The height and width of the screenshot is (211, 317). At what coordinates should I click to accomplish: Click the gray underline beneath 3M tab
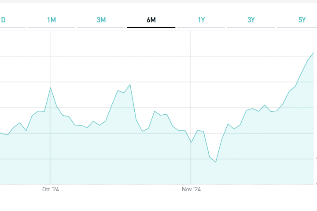pyautogui.click(x=101, y=28)
